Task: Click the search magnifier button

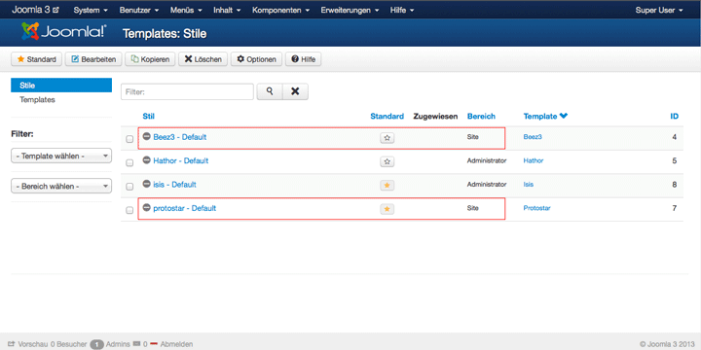Action: 270,91
